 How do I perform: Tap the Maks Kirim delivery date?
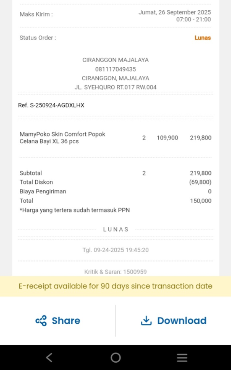click(x=175, y=13)
